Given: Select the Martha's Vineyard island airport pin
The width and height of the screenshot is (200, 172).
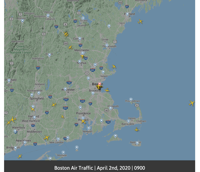Looking at the screenshot, I should click(115, 136).
